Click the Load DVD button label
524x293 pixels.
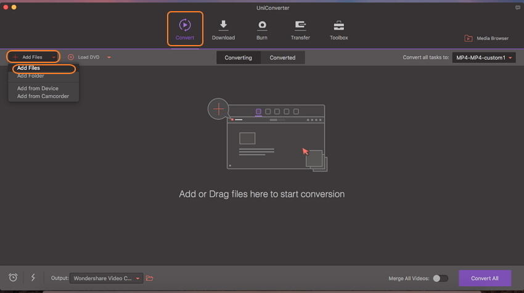[x=89, y=57]
